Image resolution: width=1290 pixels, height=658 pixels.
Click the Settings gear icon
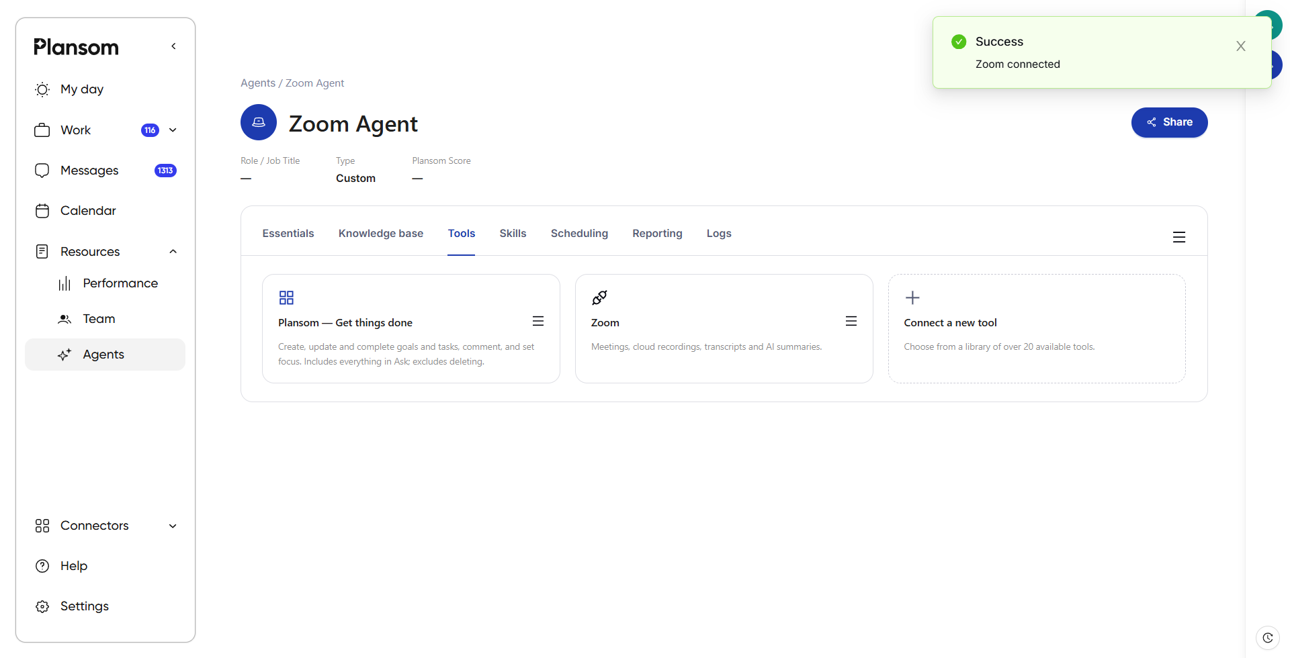coord(42,606)
